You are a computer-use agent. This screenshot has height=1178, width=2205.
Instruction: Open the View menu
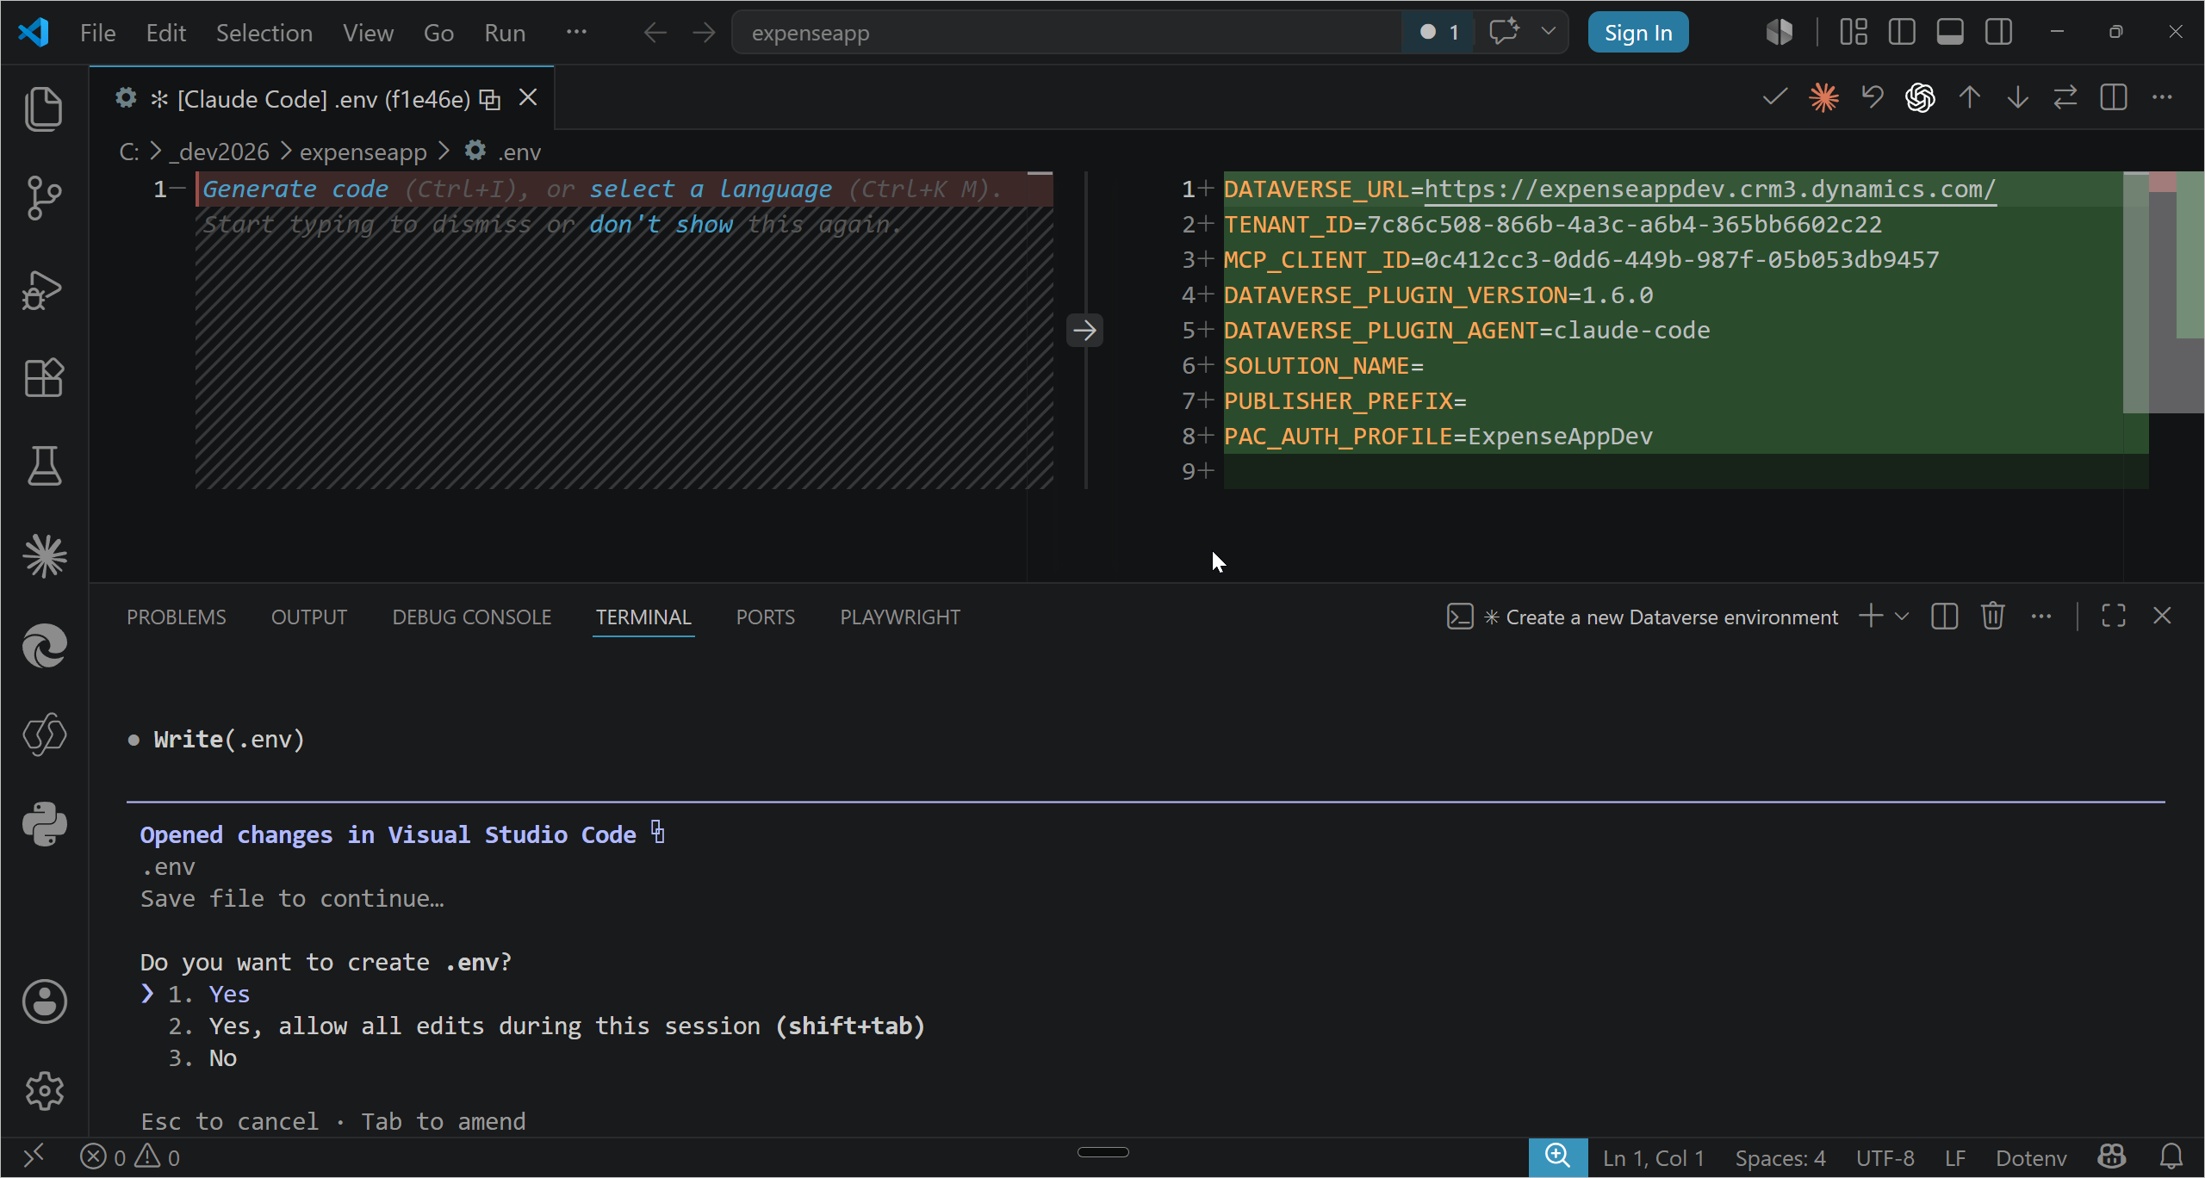(x=368, y=33)
